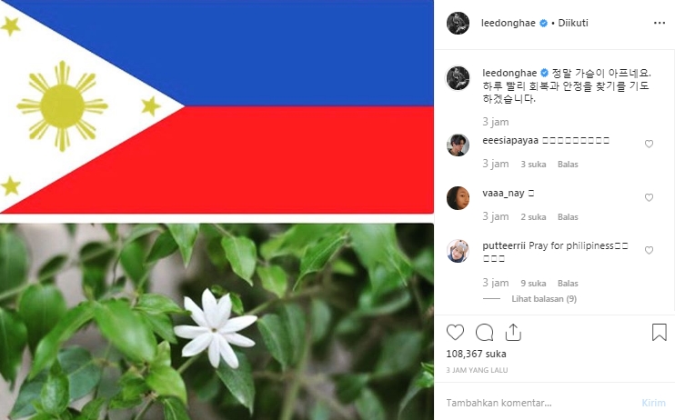Expand Lihat balasan (9) replies
Viewport: 675px width, 420px height.
pos(544,299)
